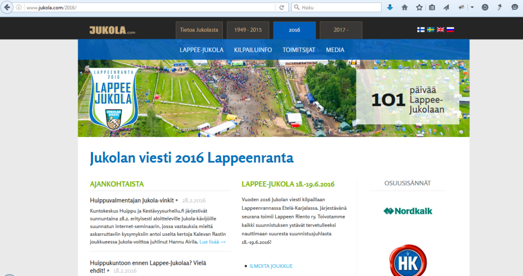The width and height of the screenshot is (523, 276).
Task: Switch site language to Finnish flag
Action: pos(421,30)
